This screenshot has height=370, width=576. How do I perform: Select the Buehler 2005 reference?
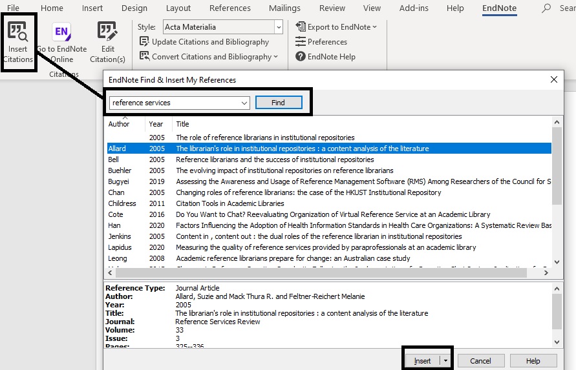click(x=329, y=170)
